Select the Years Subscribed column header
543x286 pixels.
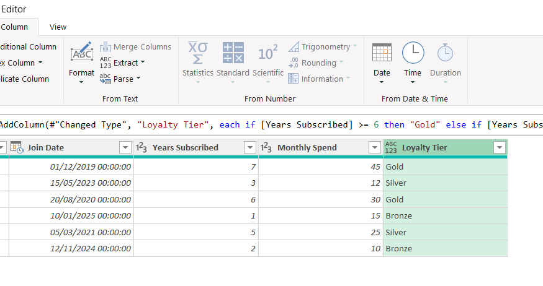click(196, 147)
